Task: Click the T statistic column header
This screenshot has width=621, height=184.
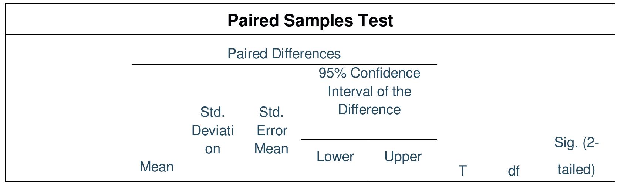Action: pyautogui.click(x=462, y=171)
